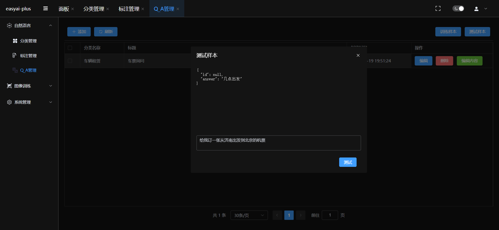Image resolution: width=499 pixels, height=230 pixels.
Task: Focus the test sentence text input
Action: (279, 143)
